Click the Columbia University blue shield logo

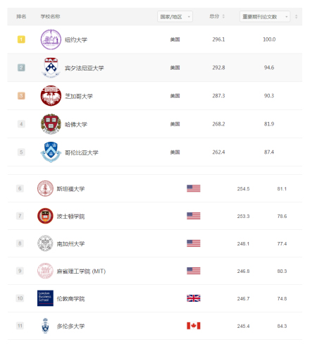point(51,152)
